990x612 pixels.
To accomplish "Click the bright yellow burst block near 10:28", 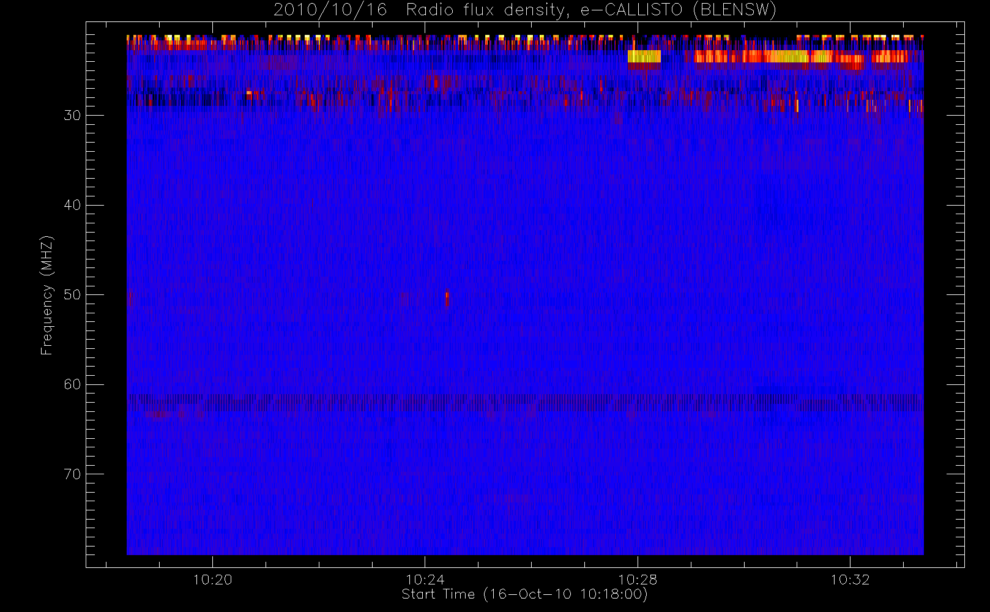I will click(x=644, y=56).
